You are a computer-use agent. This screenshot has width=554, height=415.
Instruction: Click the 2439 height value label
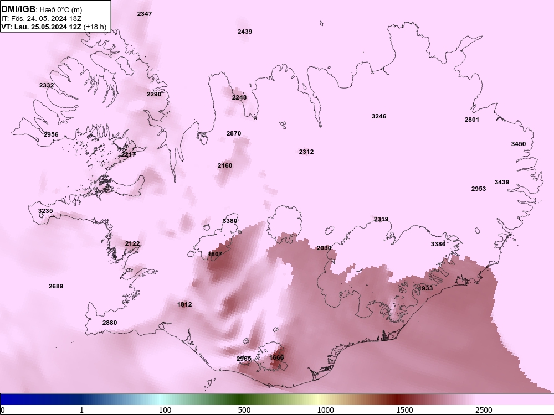(245, 32)
